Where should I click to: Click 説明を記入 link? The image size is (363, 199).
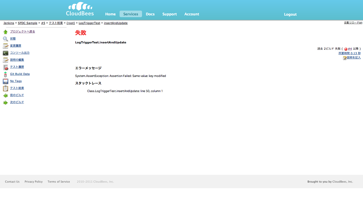tap(354, 58)
